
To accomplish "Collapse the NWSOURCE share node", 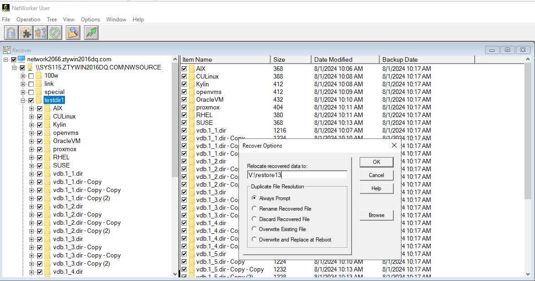I will coord(15,68).
